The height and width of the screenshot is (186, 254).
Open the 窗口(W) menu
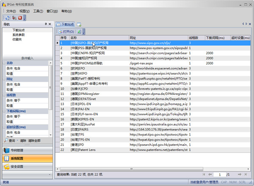(52, 11)
